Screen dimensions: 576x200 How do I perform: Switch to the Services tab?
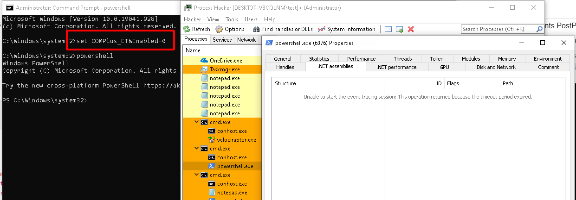[222, 40]
